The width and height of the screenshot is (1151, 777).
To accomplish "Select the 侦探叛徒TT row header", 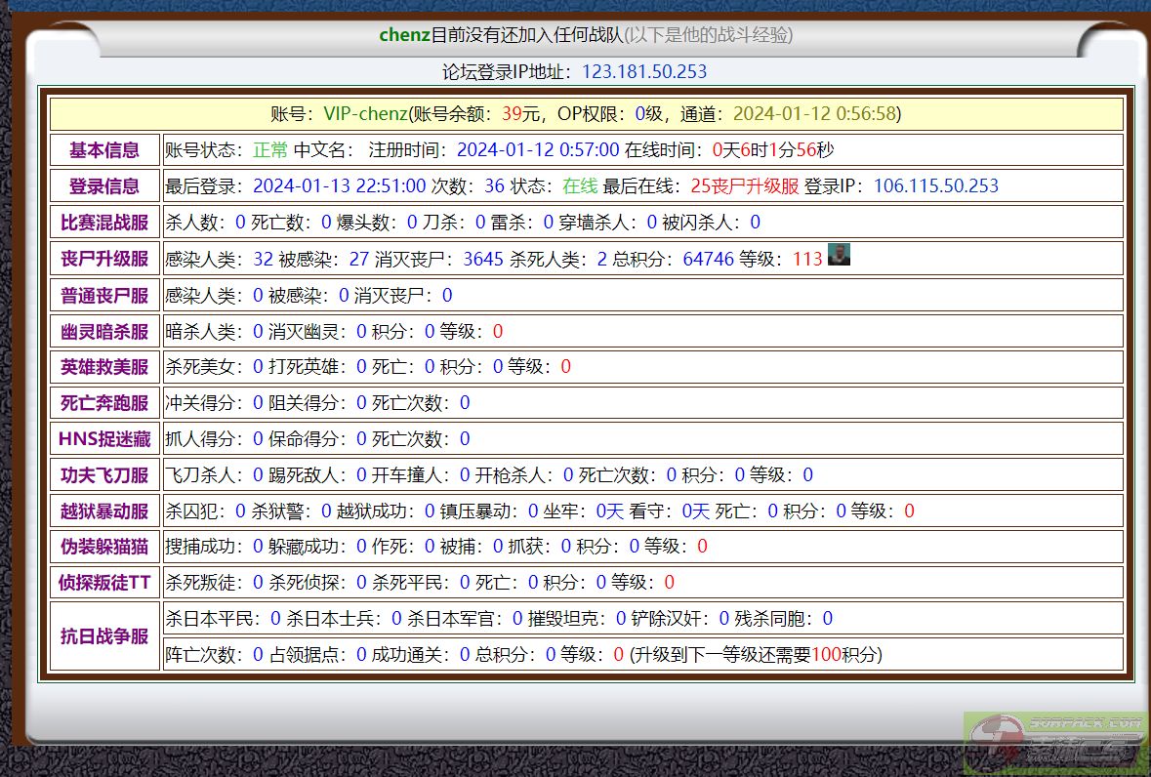I will coord(104,583).
